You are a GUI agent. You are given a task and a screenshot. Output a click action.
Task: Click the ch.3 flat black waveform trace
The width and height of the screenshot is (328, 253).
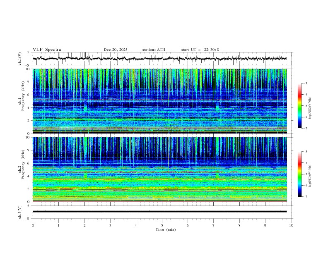[159, 212]
